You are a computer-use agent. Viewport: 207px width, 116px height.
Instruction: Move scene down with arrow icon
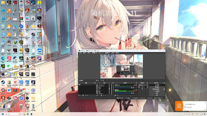click(87, 95)
